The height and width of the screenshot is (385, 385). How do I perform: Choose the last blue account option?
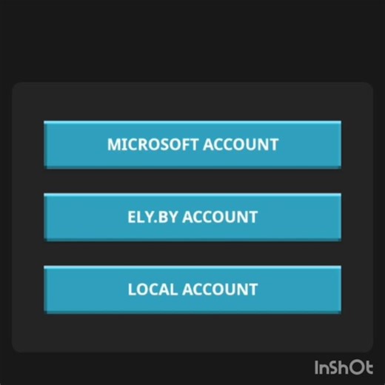pyautogui.click(x=192, y=289)
